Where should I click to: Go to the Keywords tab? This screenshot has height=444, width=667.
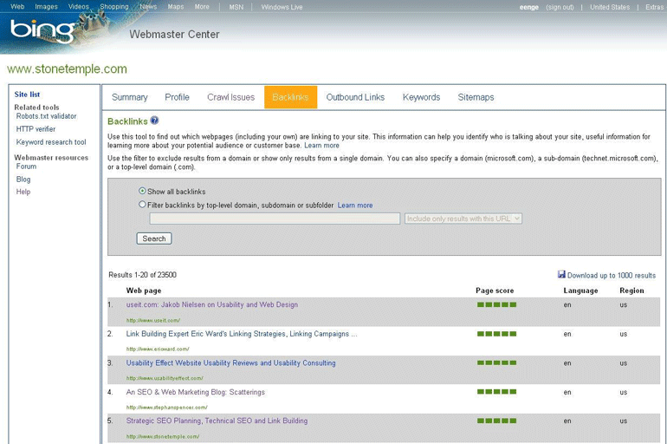point(421,97)
